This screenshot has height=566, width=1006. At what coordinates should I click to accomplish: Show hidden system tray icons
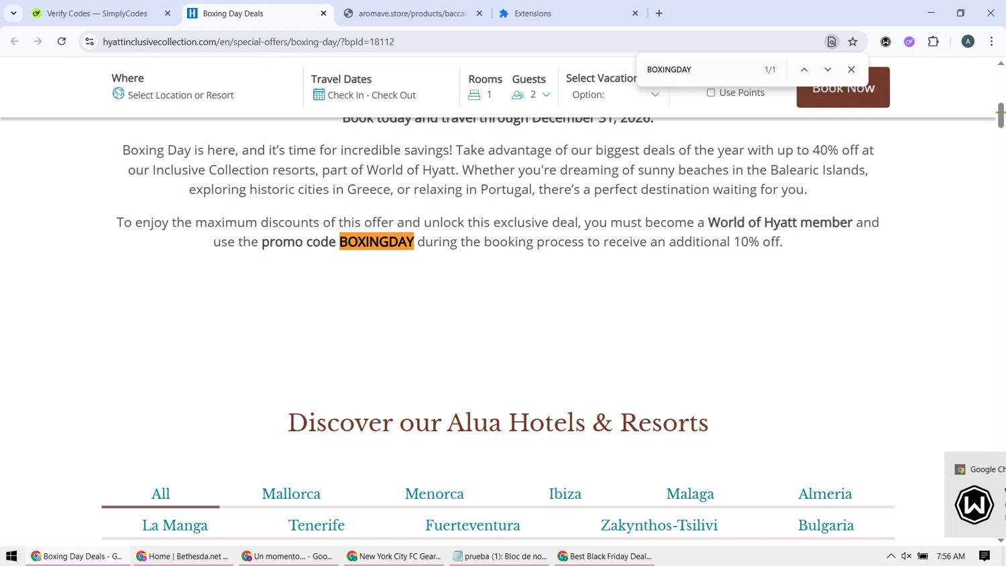point(891,556)
